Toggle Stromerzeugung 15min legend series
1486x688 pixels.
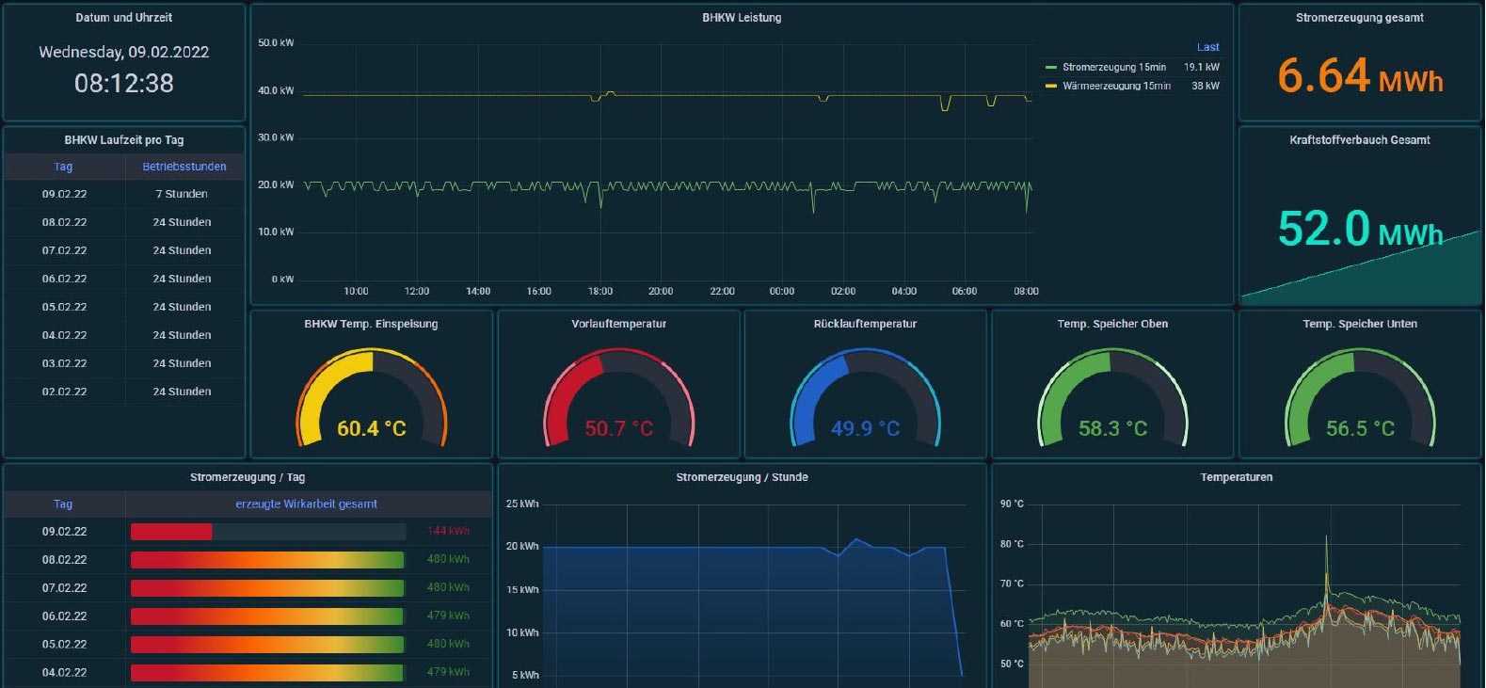(x=1114, y=67)
